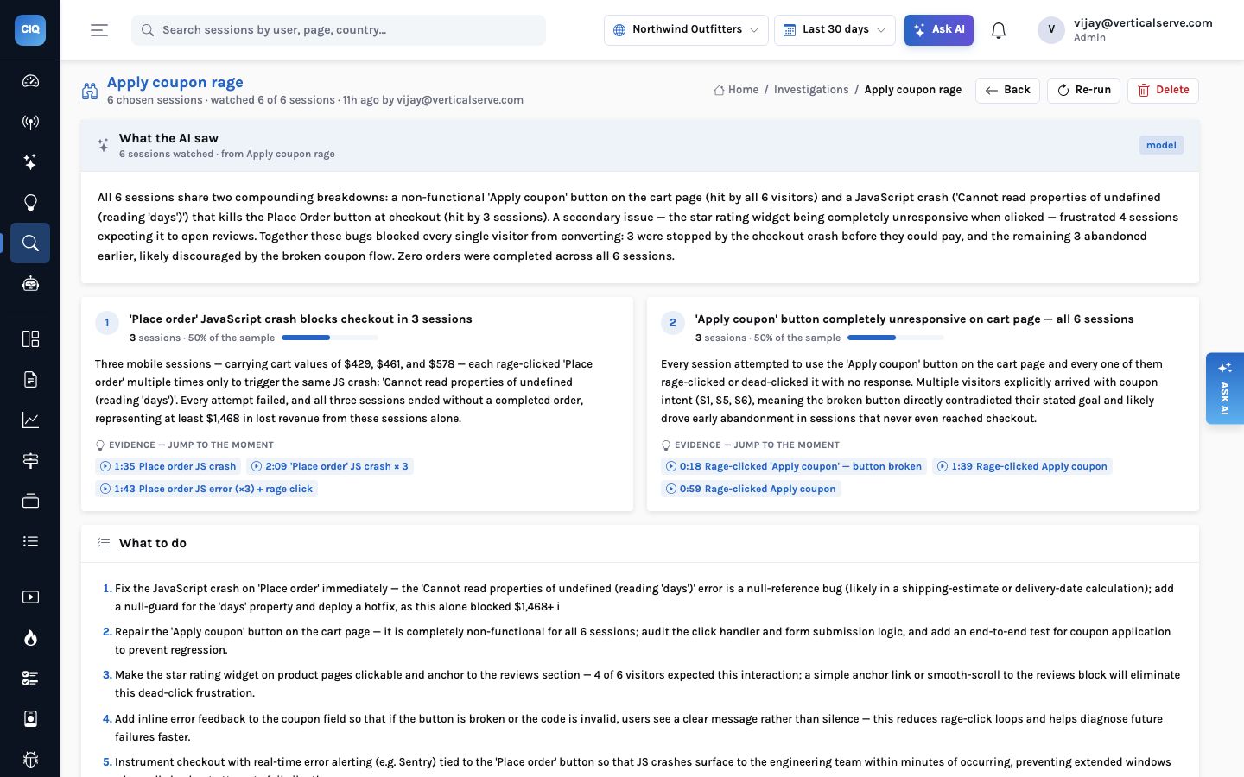Viewport: 1244px width, 777px height.
Task: Click the model badge in What the AI saw
Action: click(1161, 145)
